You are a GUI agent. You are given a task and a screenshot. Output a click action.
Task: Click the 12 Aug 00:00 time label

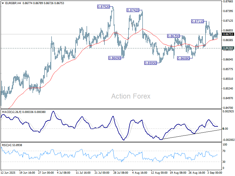[159, 172]
